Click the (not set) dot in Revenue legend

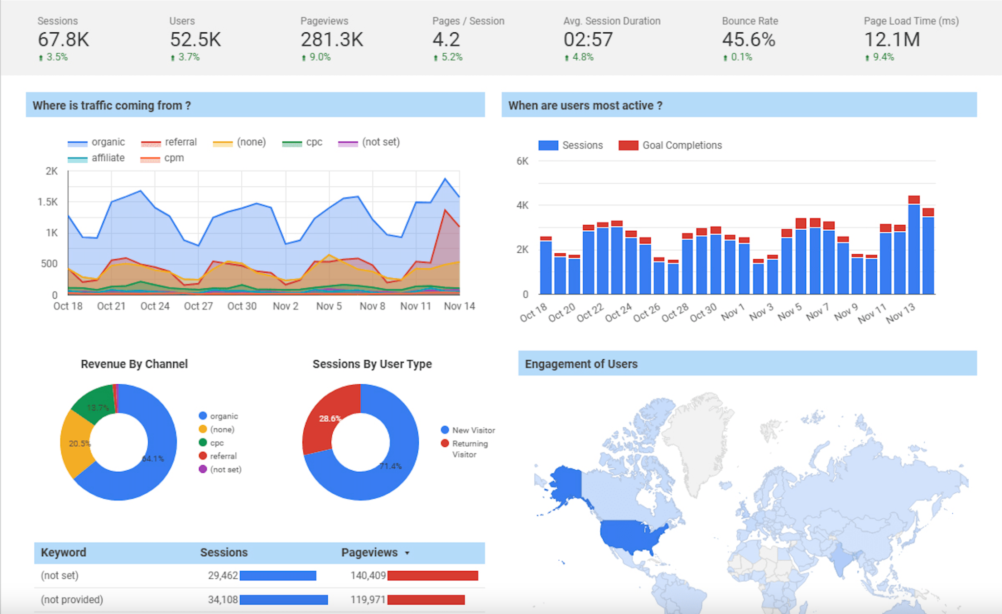(203, 469)
